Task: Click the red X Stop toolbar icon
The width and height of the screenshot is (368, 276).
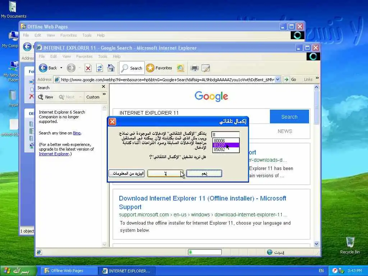Action: pos(88,68)
